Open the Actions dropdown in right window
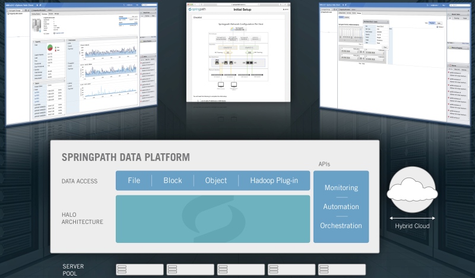Screen dimensions: 475x278 [x=440, y=27]
